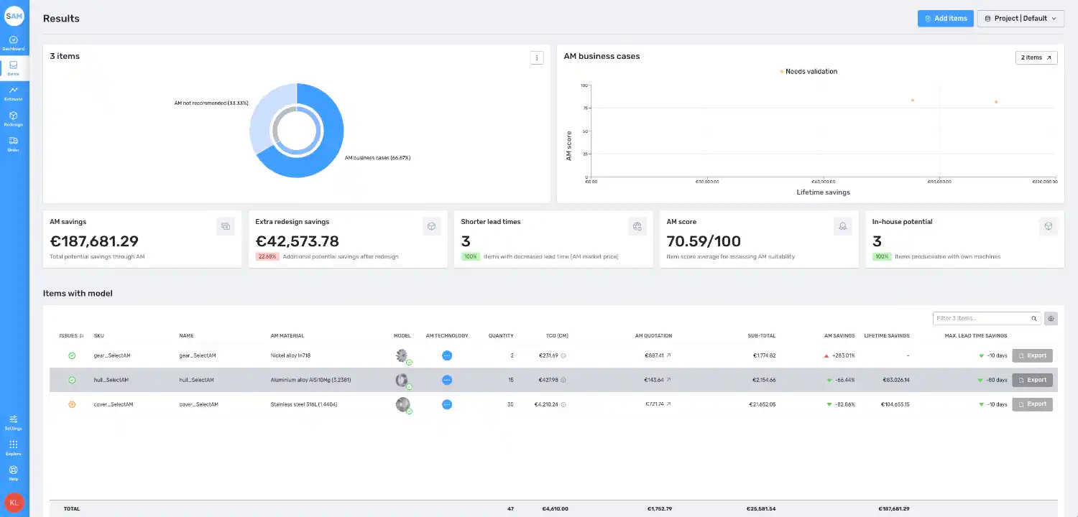Open the Explore grid icon
This screenshot has height=517, width=1078.
tap(14, 444)
